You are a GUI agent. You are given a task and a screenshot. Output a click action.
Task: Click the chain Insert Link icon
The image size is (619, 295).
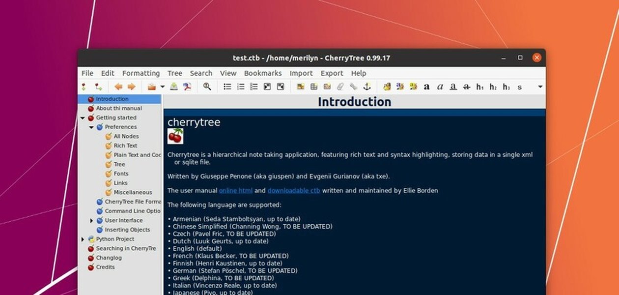(x=353, y=87)
